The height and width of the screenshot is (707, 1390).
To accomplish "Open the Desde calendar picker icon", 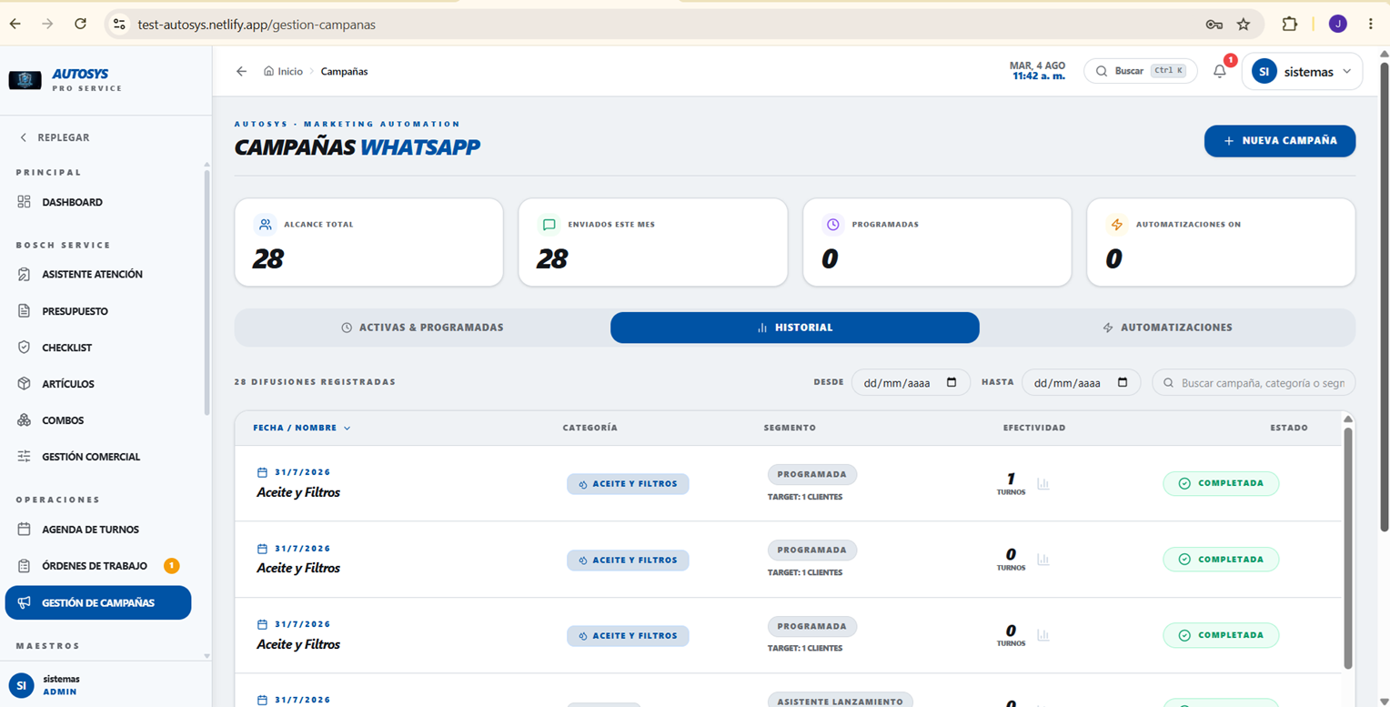I will click(952, 382).
